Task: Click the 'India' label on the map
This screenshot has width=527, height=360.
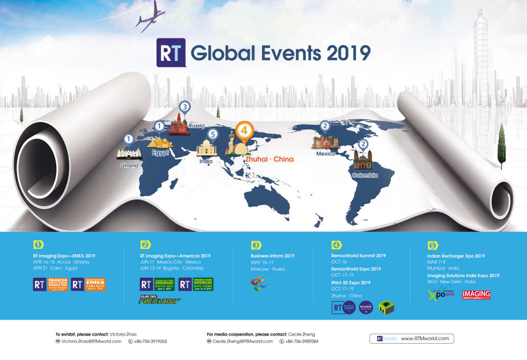Action: [x=206, y=161]
